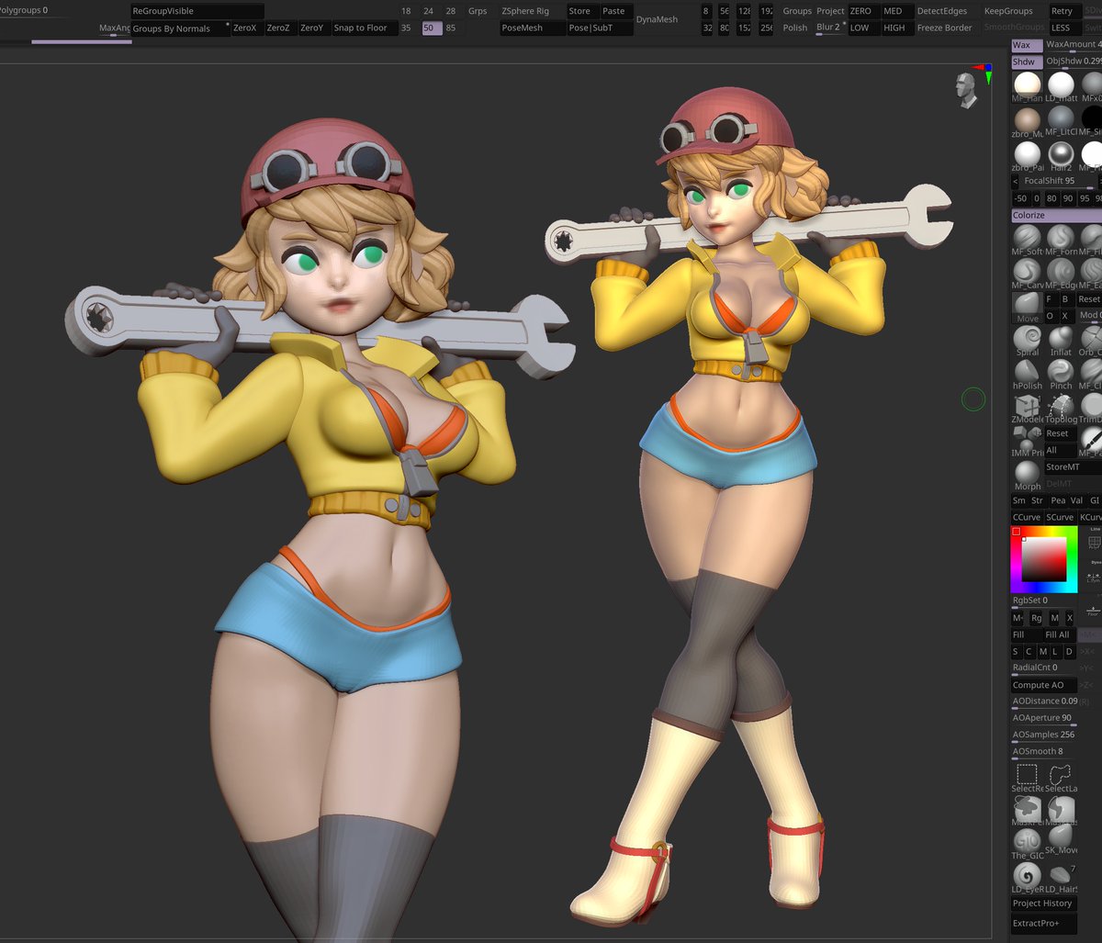Select the SCurve stroke option

tap(1060, 518)
